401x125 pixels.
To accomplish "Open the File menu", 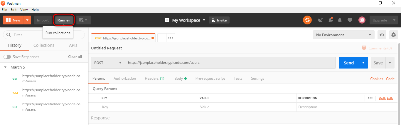I will [5, 10].
